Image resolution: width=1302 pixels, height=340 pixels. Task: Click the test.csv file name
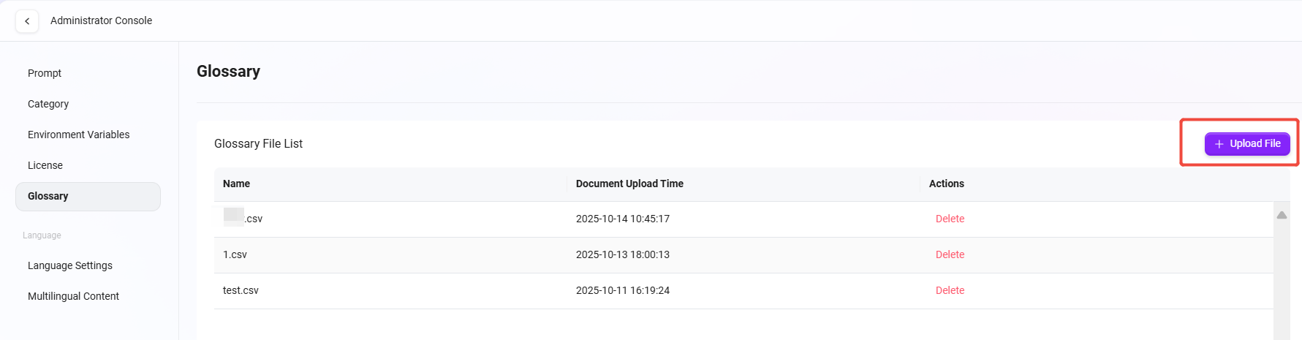[241, 290]
